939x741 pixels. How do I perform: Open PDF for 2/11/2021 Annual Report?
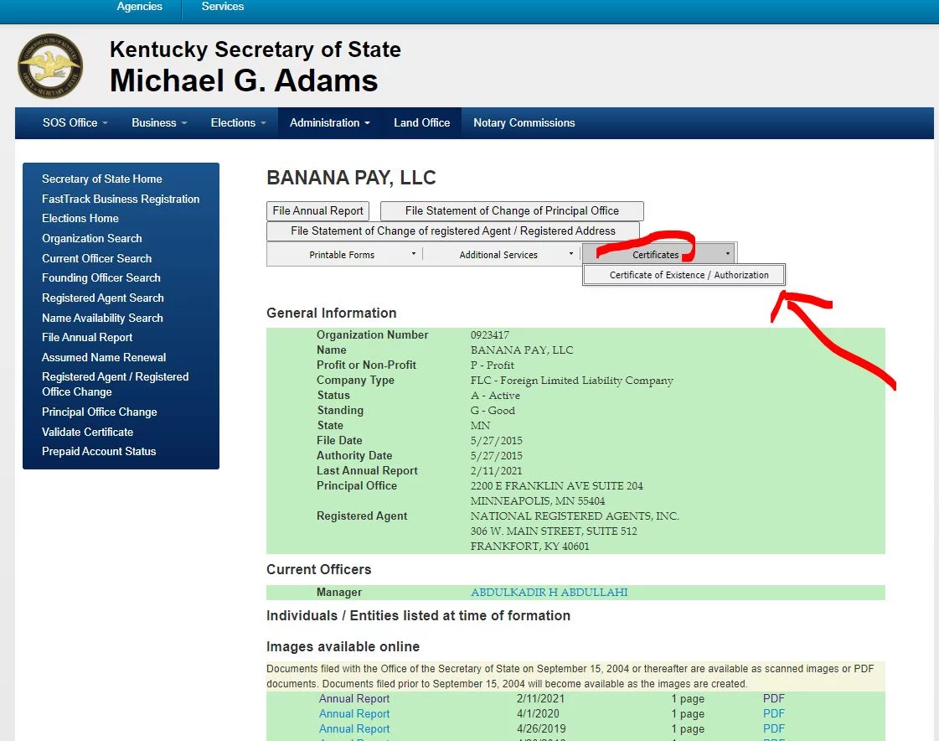click(773, 698)
